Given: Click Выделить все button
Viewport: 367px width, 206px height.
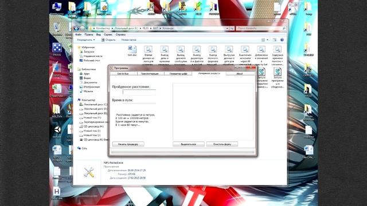Looking at the screenshot, I should 189,144.
